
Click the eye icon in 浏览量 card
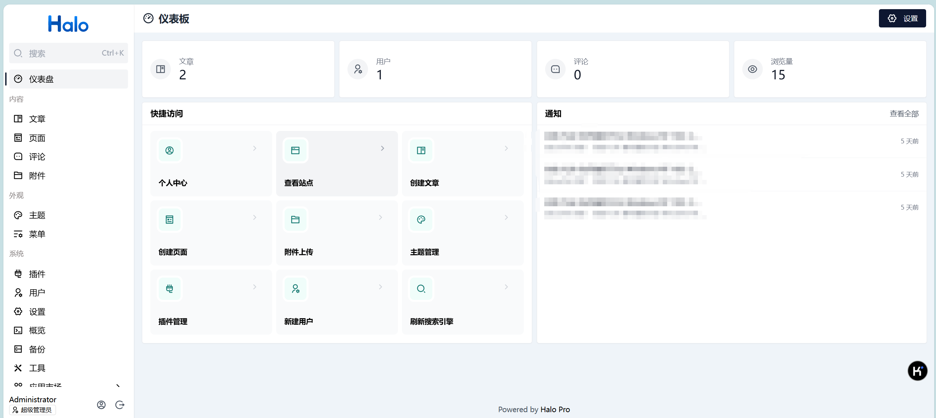[x=752, y=69]
